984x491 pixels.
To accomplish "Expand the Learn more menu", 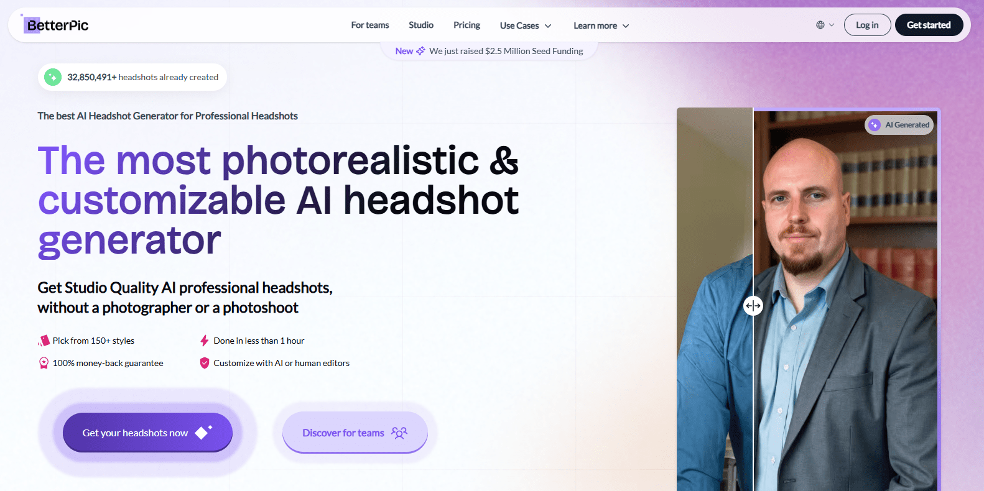I will click(601, 25).
